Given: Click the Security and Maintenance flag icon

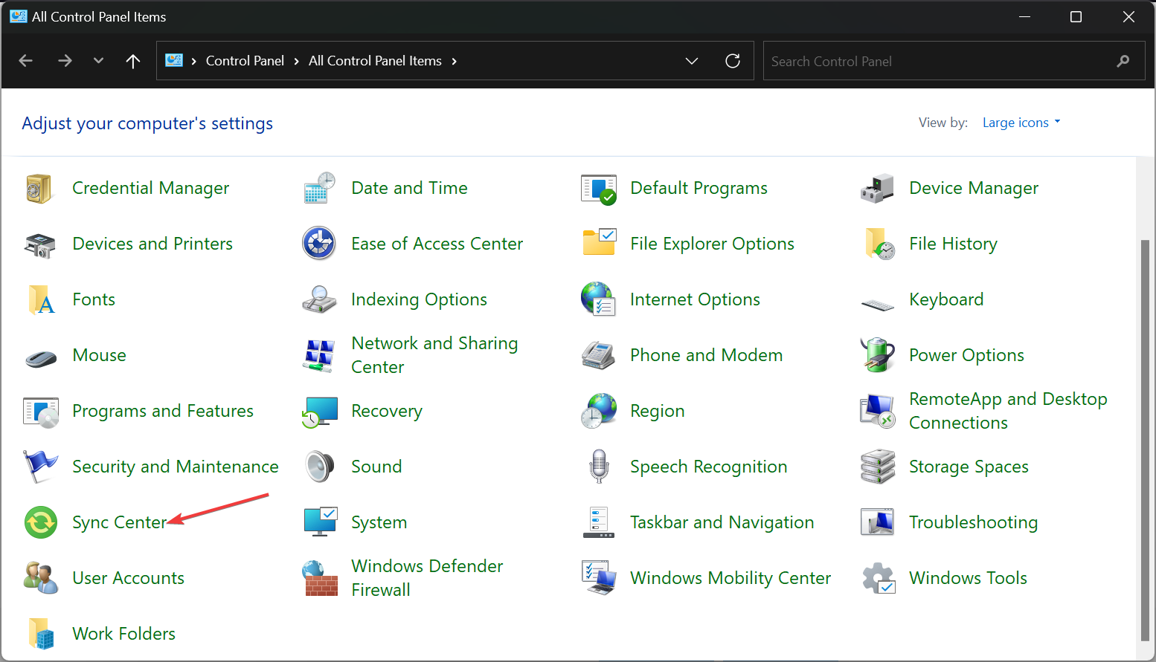Looking at the screenshot, I should pos(40,467).
